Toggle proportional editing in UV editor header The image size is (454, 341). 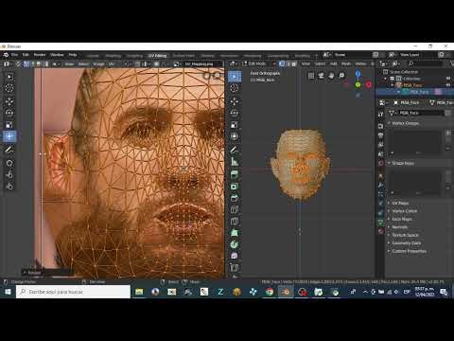click(156, 64)
